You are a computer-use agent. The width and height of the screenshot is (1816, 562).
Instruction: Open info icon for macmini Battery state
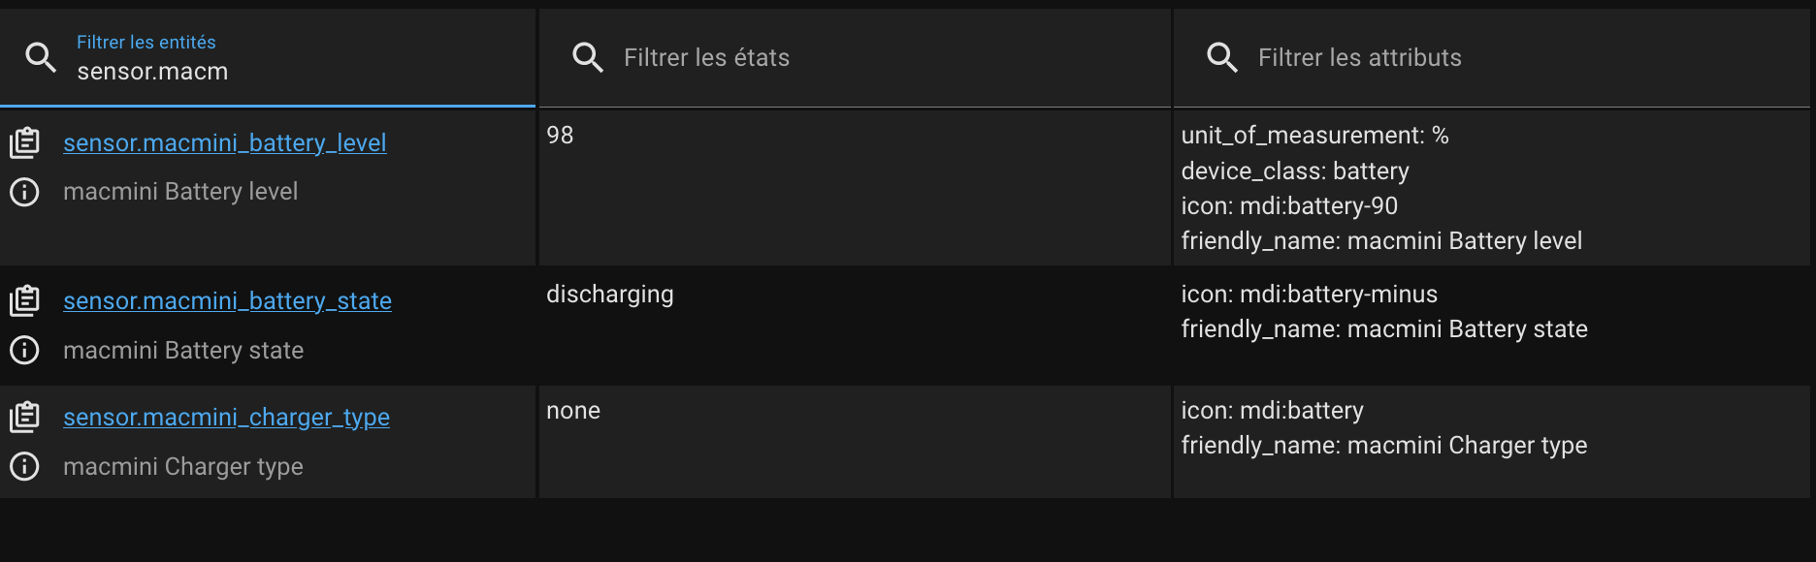tap(24, 350)
